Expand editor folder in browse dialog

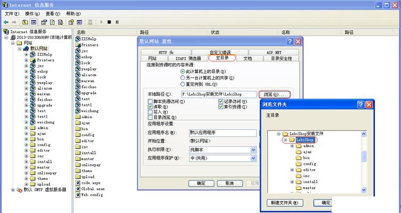pos(292,170)
